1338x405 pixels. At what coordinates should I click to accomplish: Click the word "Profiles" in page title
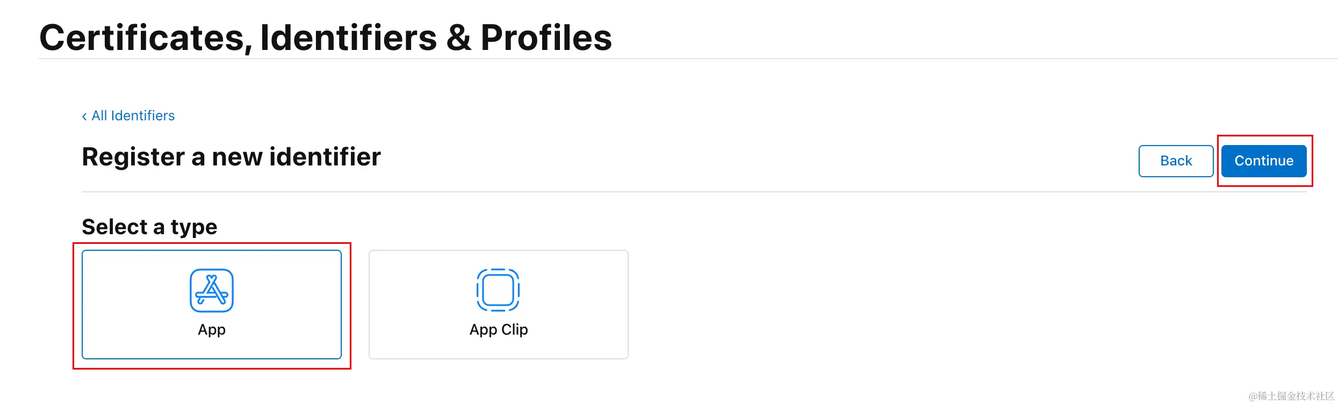coord(546,38)
